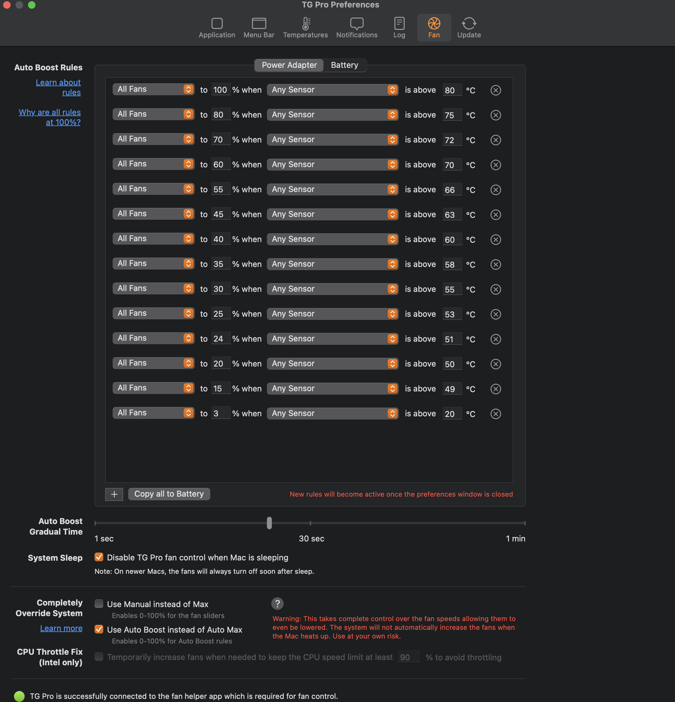The width and height of the screenshot is (675, 702).
Task: Open All Fans dropdown in the 80% rule
Action: (153, 114)
